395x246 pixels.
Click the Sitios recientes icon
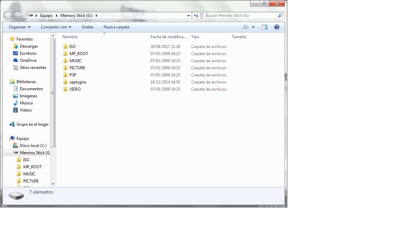[x=16, y=67]
